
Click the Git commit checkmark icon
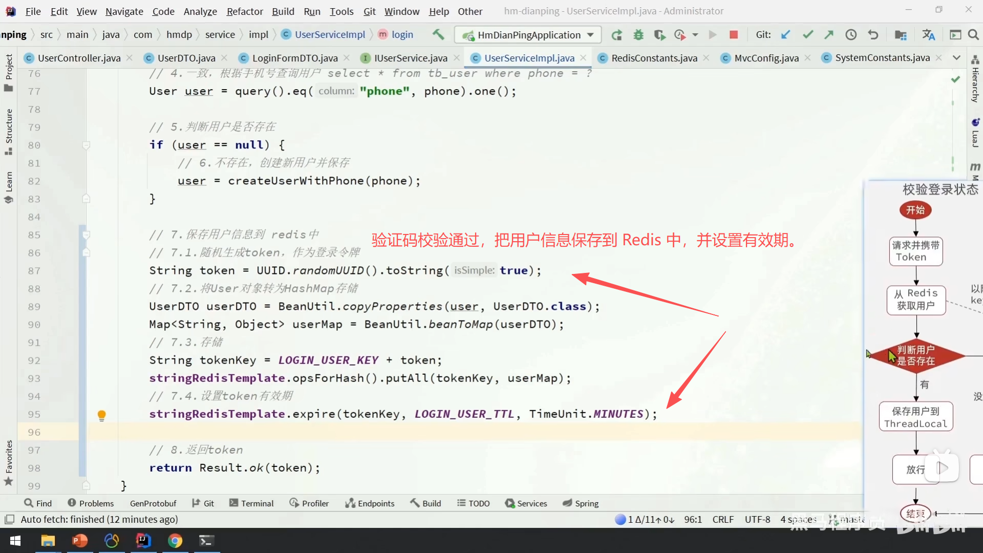pyautogui.click(x=807, y=35)
